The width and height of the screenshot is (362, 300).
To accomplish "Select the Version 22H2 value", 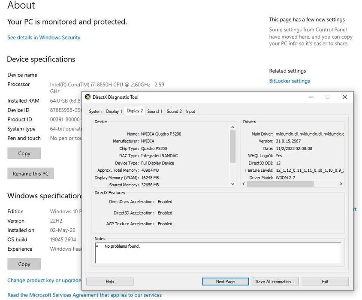I will [x=56, y=221].
